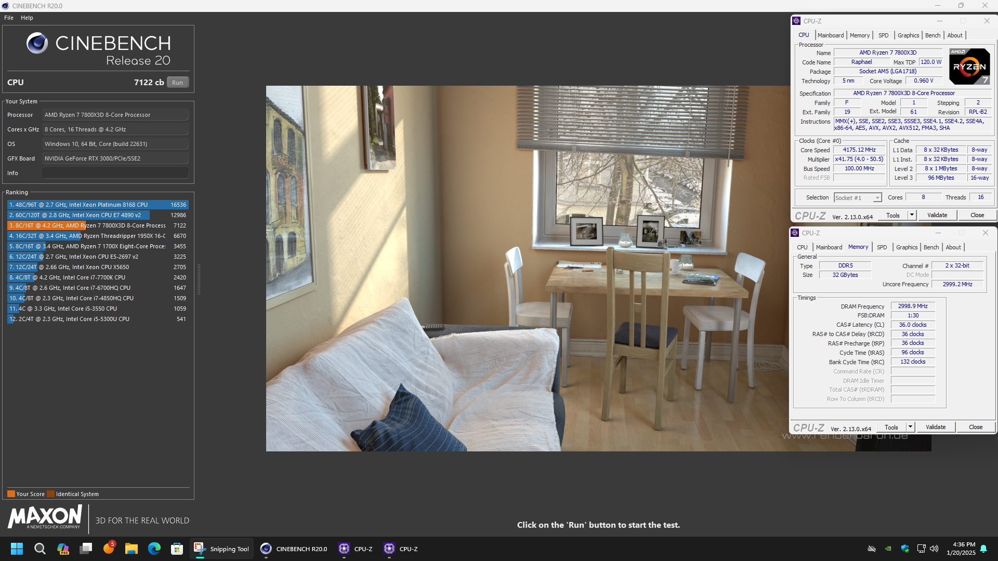Click Tools button in bottom CPU-Z window
The image size is (998, 561).
(x=891, y=427)
